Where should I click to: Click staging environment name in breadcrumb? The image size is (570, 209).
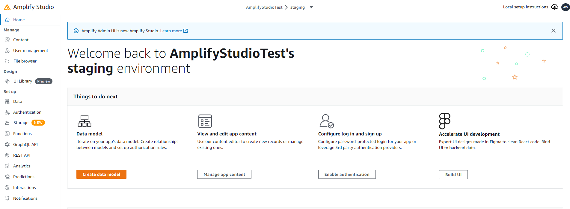297,7
